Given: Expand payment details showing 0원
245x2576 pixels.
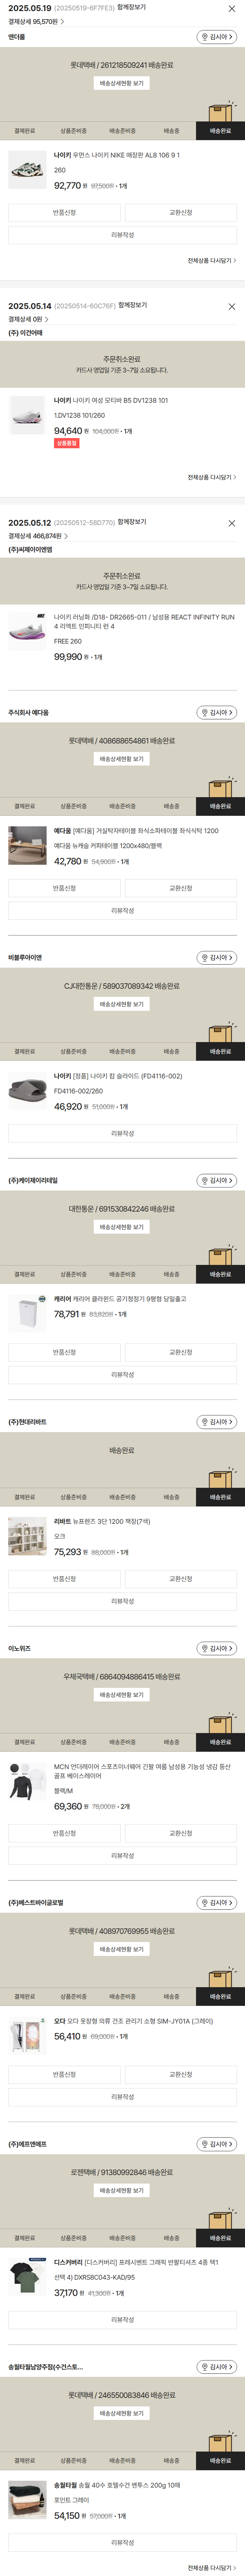Looking at the screenshot, I should click(28, 319).
